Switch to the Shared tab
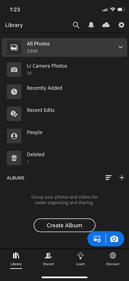Screen dimensions: 129x281 pyautogui.click(x=48, y=259)
